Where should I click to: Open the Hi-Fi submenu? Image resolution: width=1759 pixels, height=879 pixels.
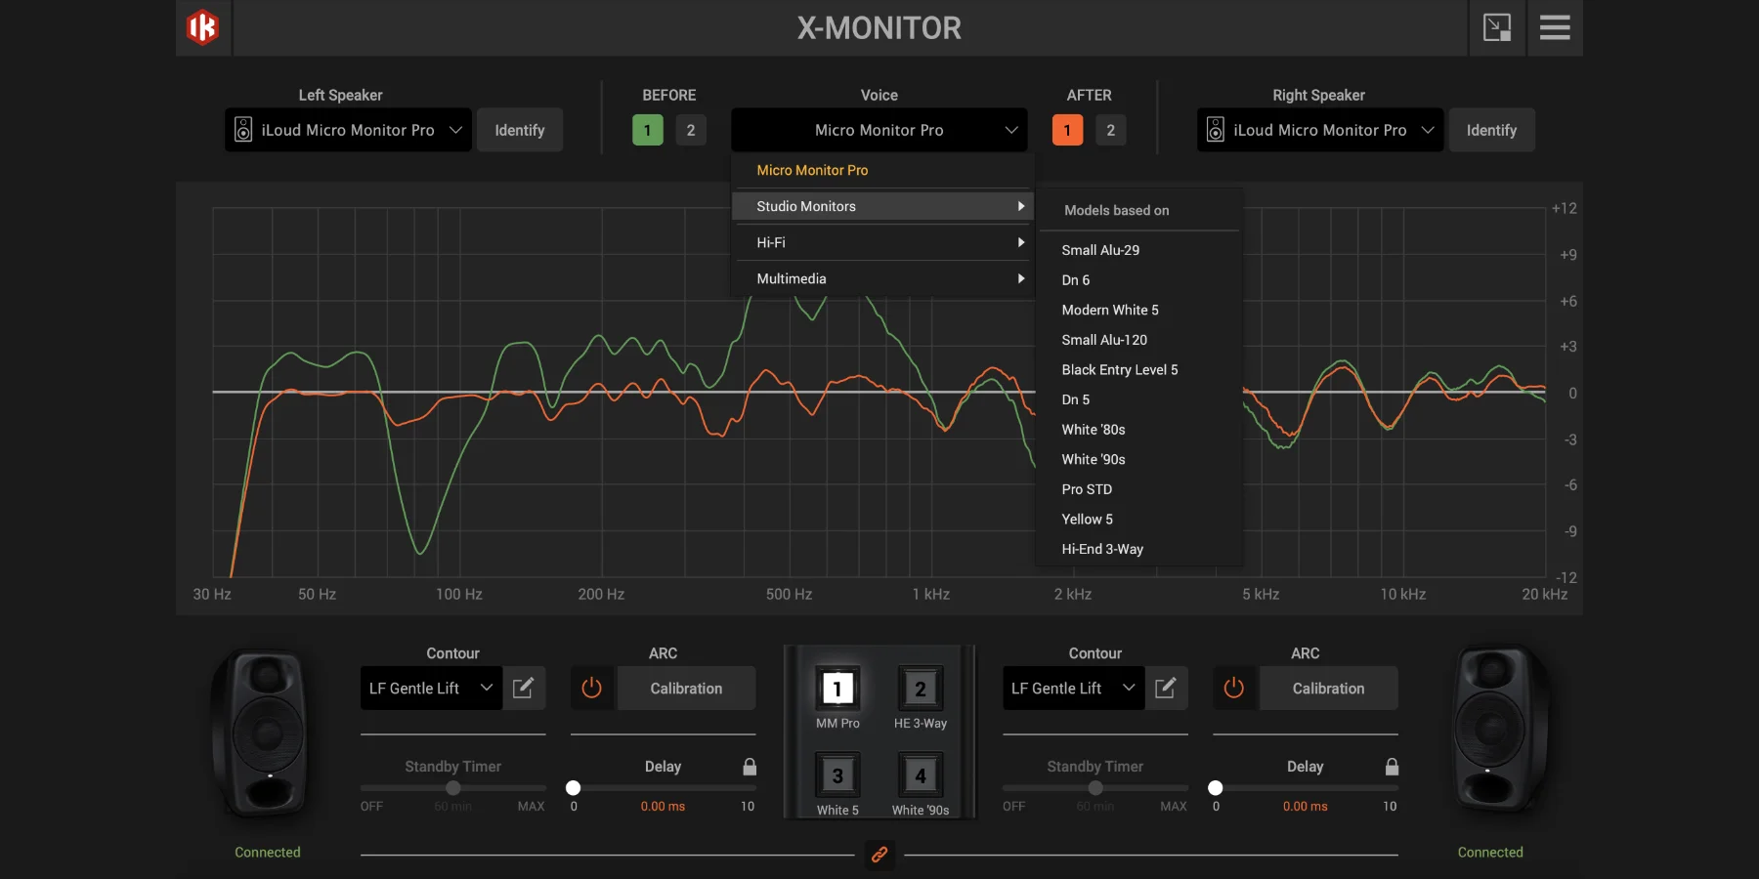(x=881, y=242)
